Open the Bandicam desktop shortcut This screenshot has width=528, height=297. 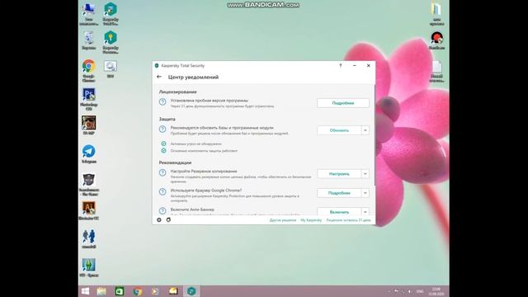click(x=436, y=40)
